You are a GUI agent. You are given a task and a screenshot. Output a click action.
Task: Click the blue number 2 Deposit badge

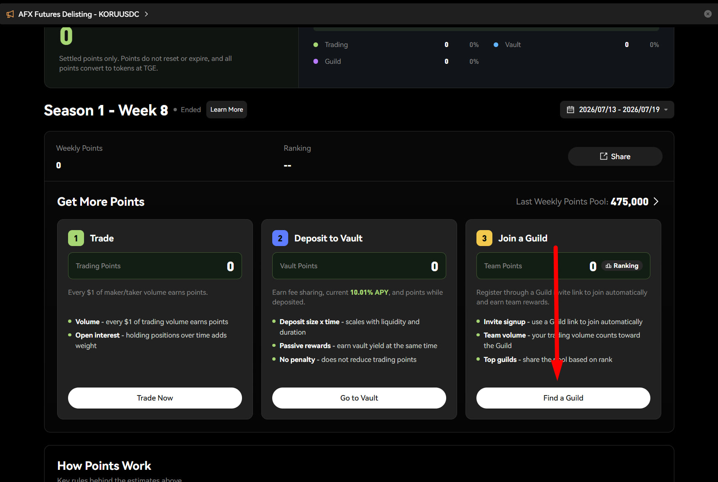(280, 238)
